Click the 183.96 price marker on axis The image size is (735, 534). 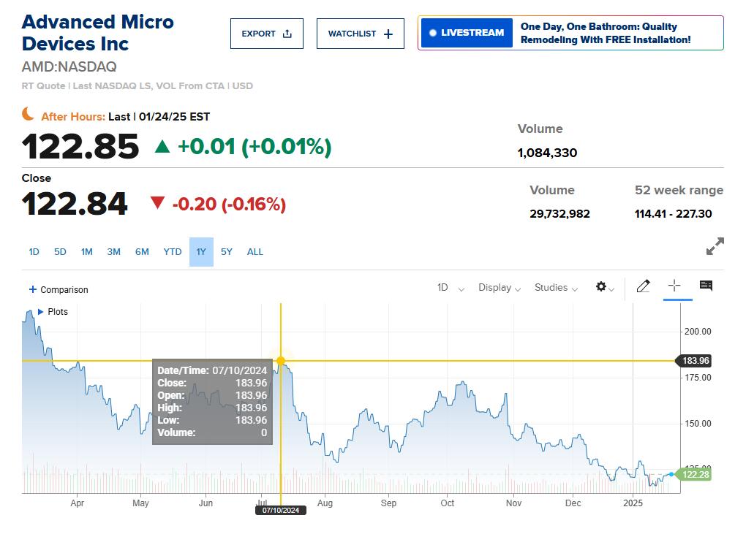tap(696, 361)
